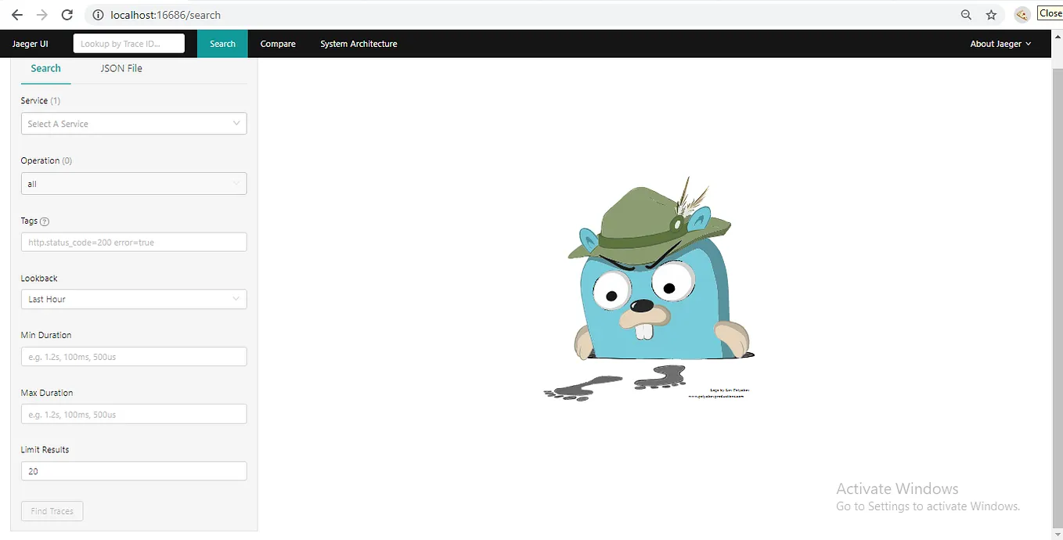This screenshot has height=540, width=1063.
Task: Open the Select A Service dropdown
Action: (x=133, y=124)
